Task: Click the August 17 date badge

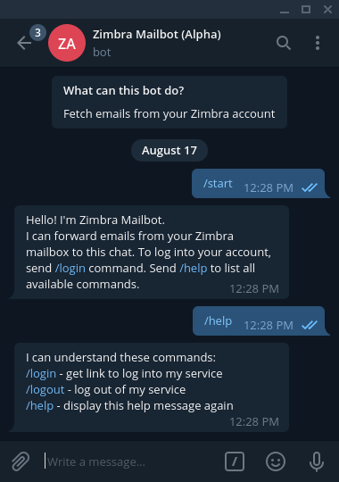Action: pos(169,151)
